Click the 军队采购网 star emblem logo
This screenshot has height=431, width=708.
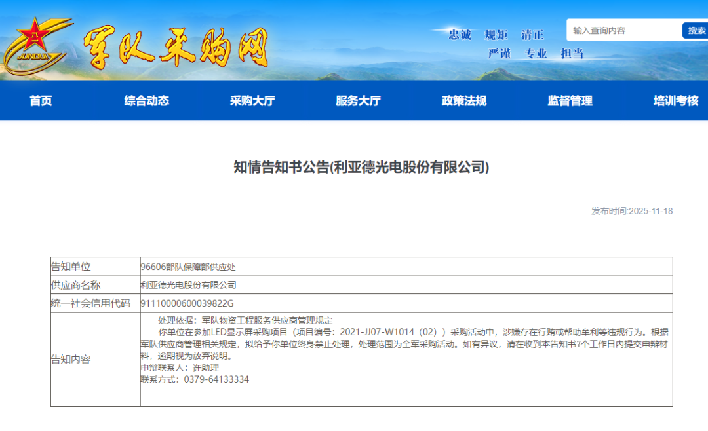[x=34, y=38]
